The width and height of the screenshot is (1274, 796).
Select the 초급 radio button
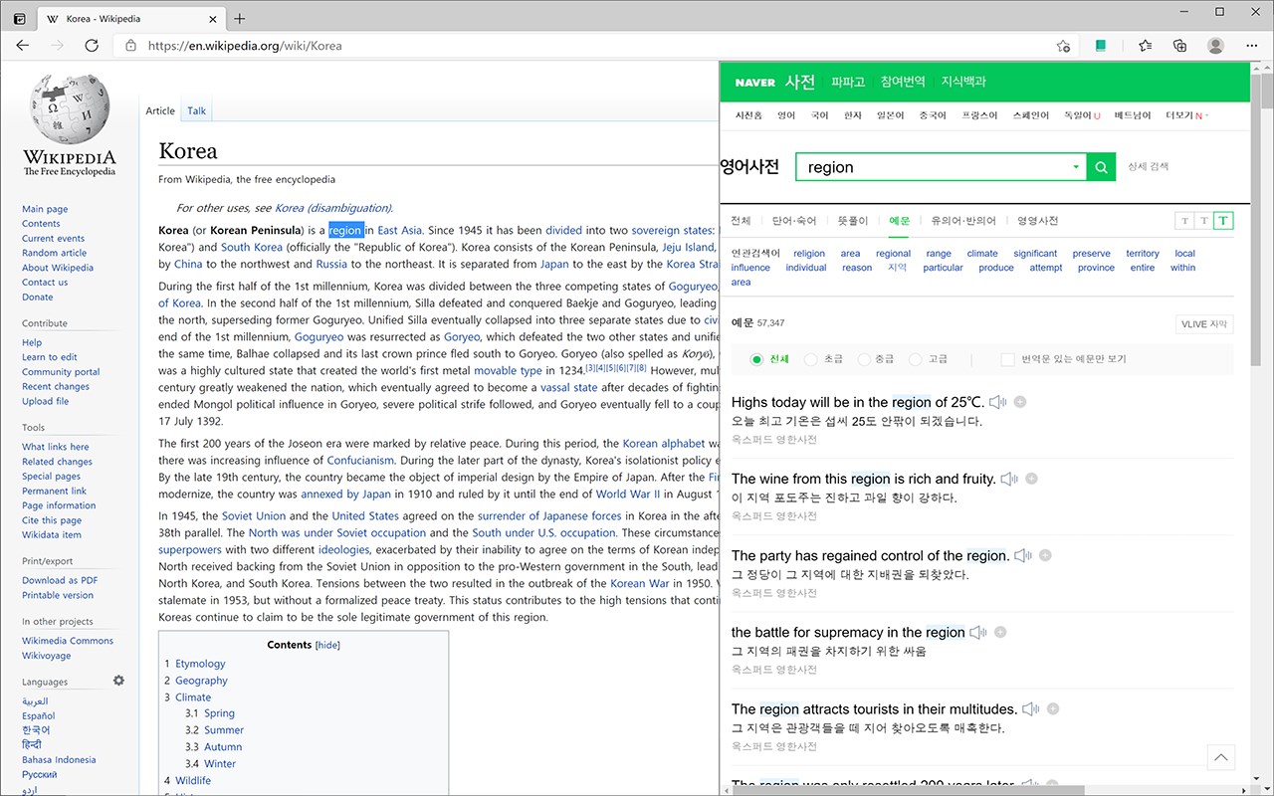[810, 359]
